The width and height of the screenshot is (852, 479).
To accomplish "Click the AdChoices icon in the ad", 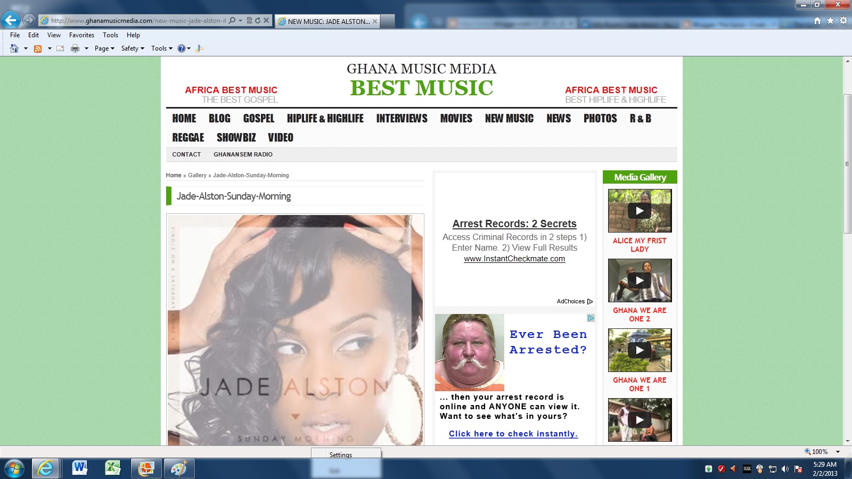I will pyautogui.click(x=590, y=301).
